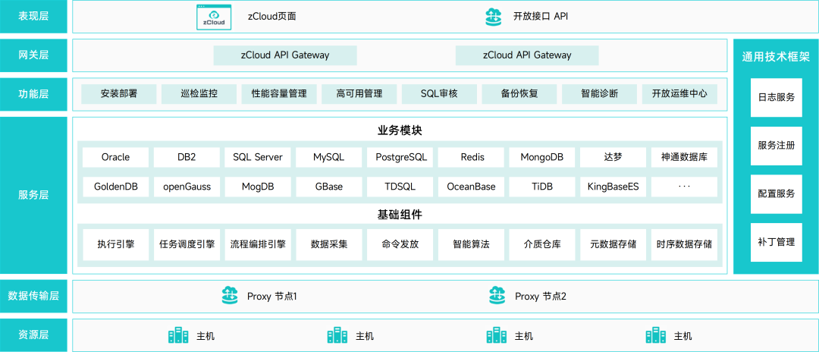Viewport: 819px width, 352px height.
Task: Click the second 主机 server icon
Action: [x=337, y=335]
